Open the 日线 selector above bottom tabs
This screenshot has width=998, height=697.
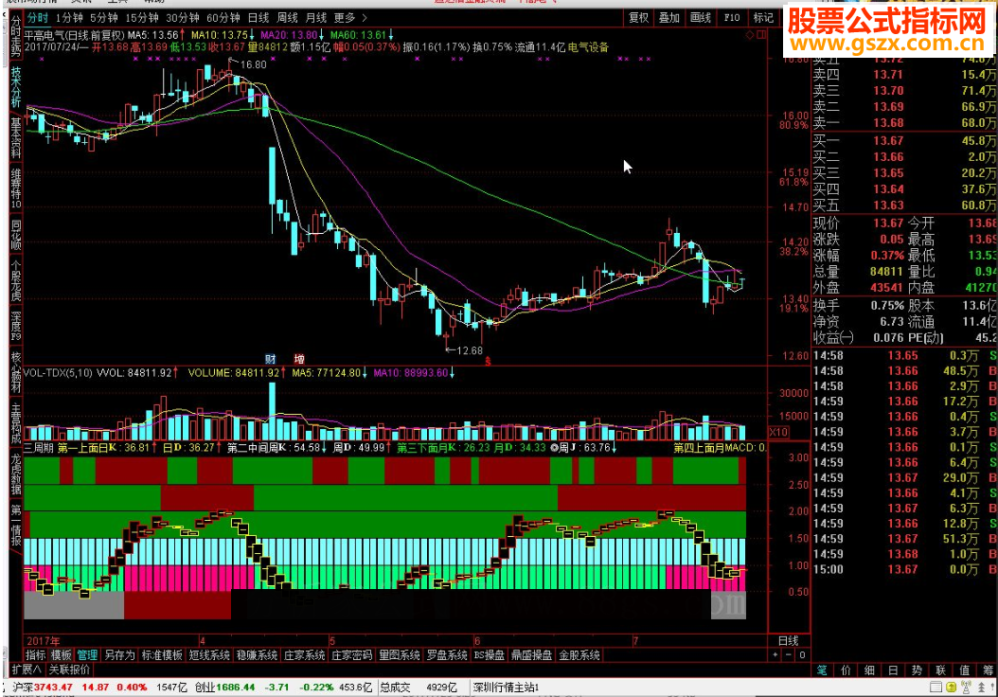click(x=788, y=639)
